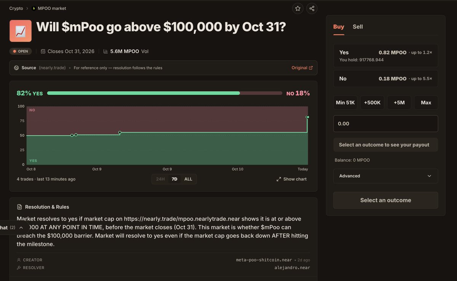Click the external link icon beside Original

[x=311, y=68]
